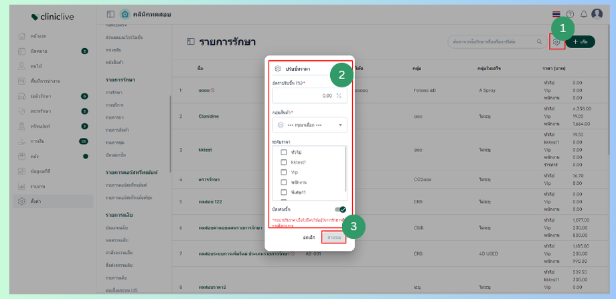Collapse the sidebar with the panel toggle icon

click(x=110, y=15)
